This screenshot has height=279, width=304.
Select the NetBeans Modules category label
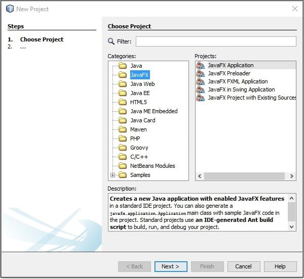(x=153, y=166)
